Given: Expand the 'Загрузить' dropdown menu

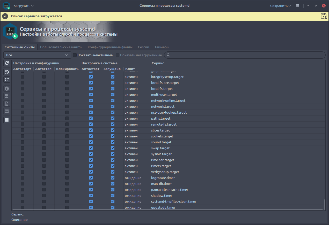Looking at the screenshot, I should (x=24, y=6).
